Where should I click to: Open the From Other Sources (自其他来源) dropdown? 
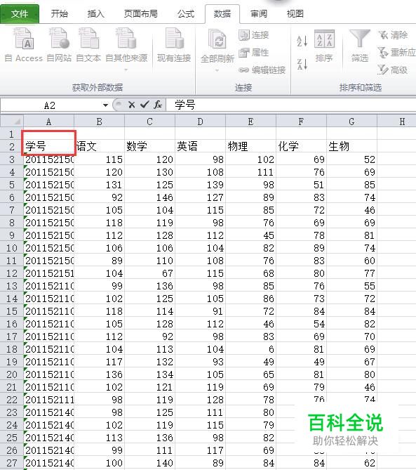126,49
